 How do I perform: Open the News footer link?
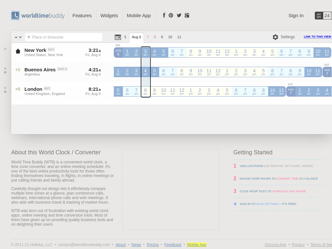click(x=136, y=245)
